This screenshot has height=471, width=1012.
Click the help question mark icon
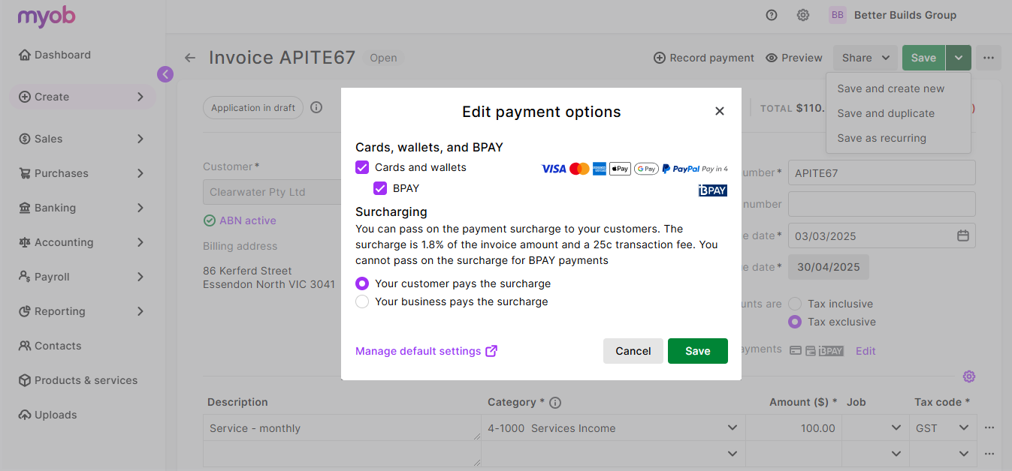point(772,14)
